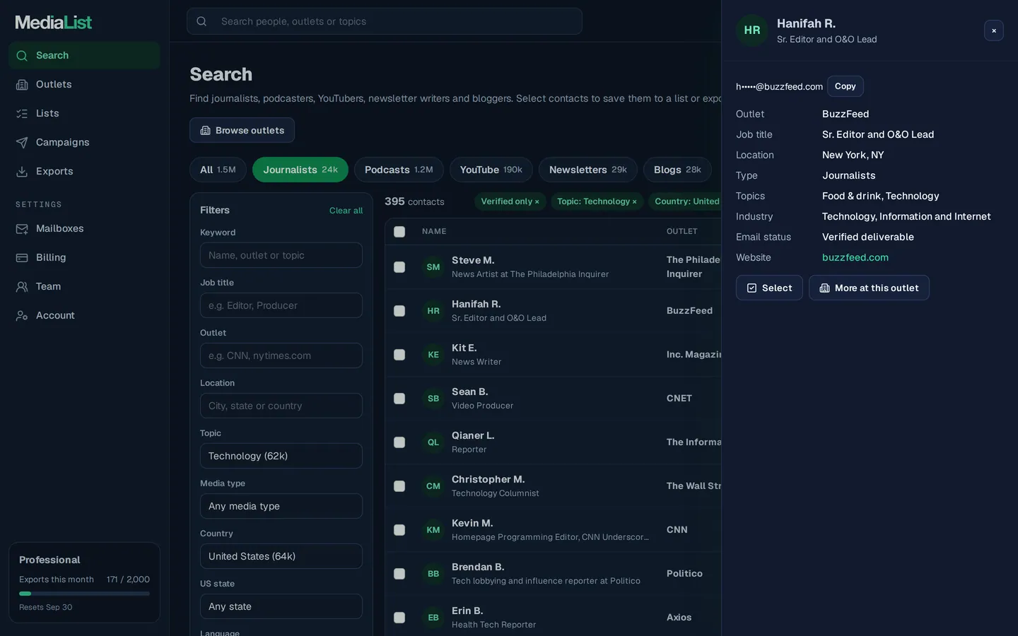Click the SB avatar for Sean B.
1018x636 pixels.
(433, 399)
